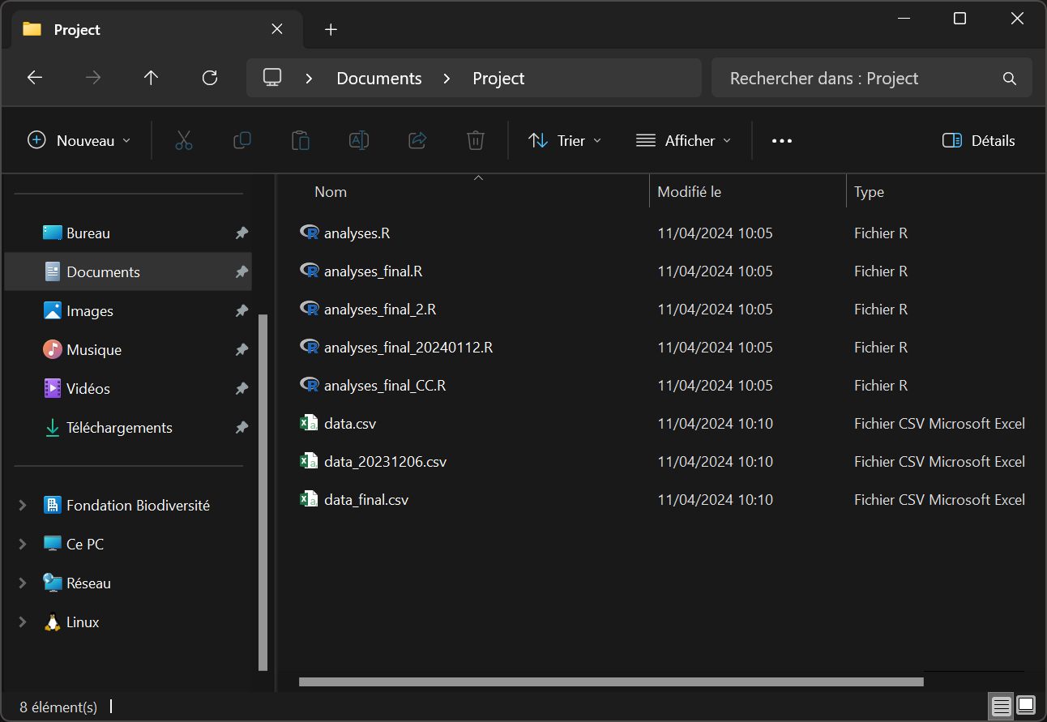
Task: Toggle the Détails pane
Action: [979, 140]
